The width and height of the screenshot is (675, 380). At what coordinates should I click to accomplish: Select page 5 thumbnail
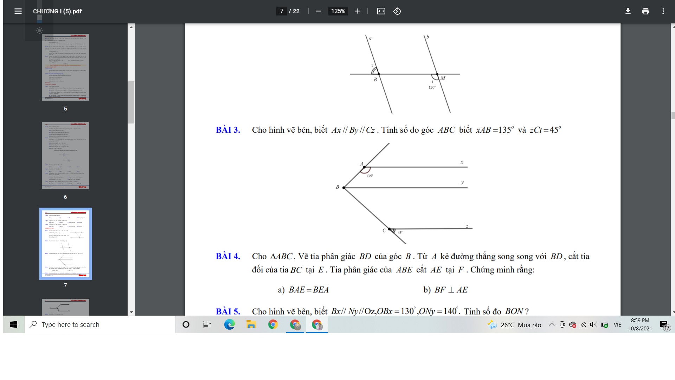(x=65, y=67)
